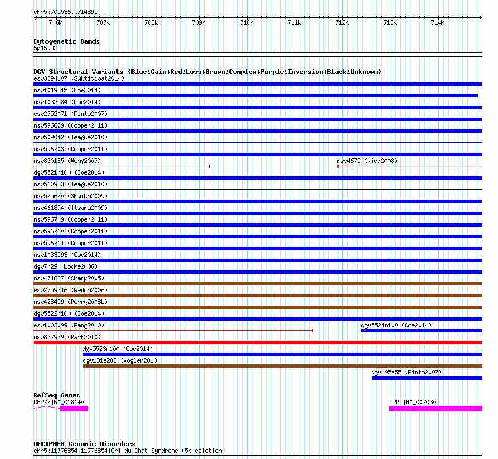
Task: Select dgv7n29 (Locke2006) label
Action: (65, 266)
